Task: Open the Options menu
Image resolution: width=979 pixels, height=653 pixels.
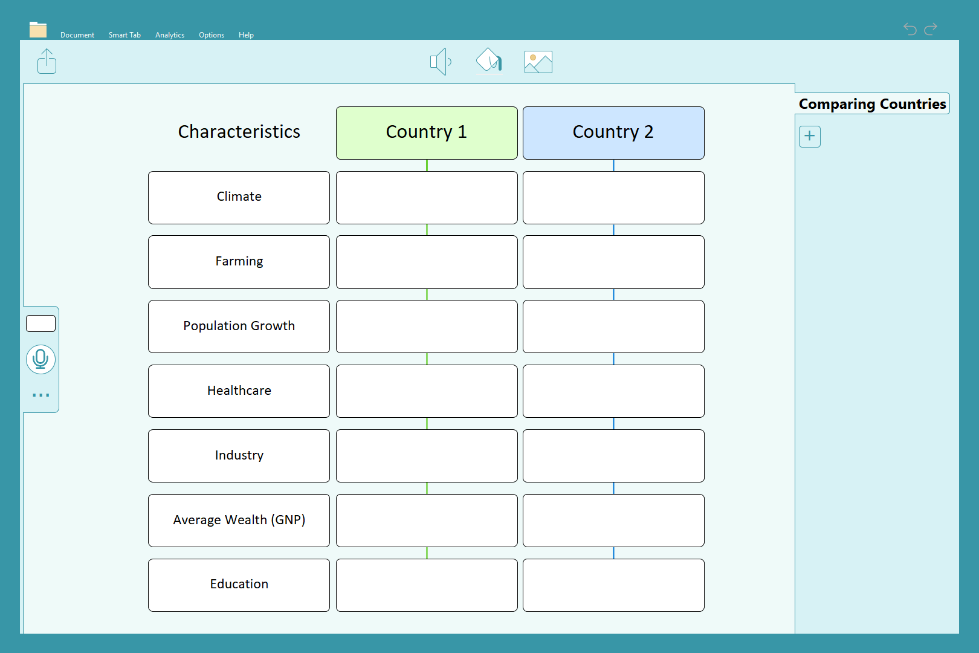Action: tap(212, 35)
